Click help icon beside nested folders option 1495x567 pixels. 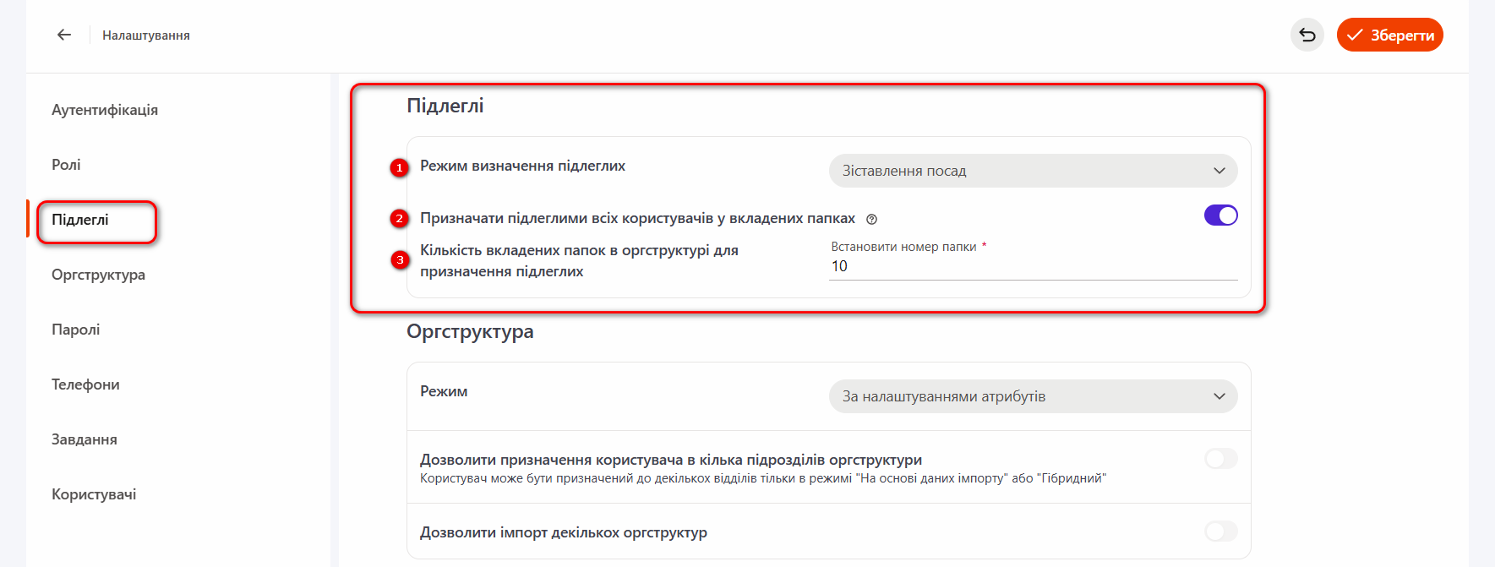point(871,220)
